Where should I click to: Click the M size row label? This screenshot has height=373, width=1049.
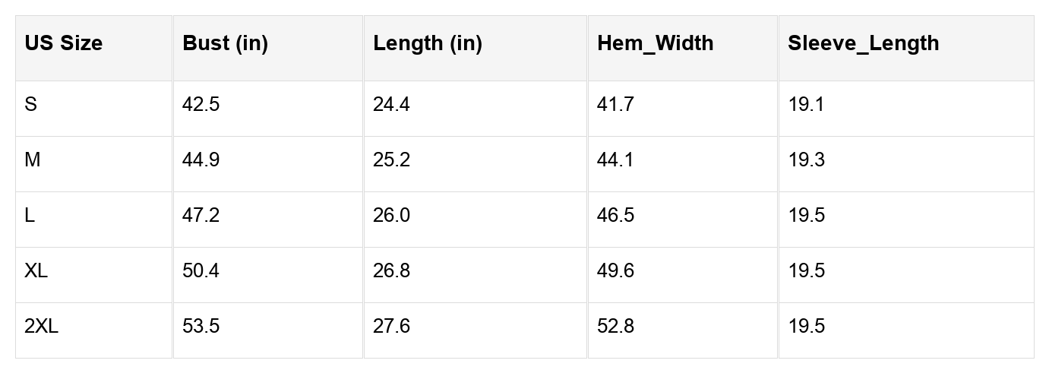tap(33, 160)
